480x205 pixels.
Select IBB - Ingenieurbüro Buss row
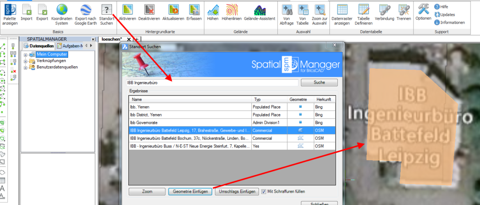(x=232, y=146)
